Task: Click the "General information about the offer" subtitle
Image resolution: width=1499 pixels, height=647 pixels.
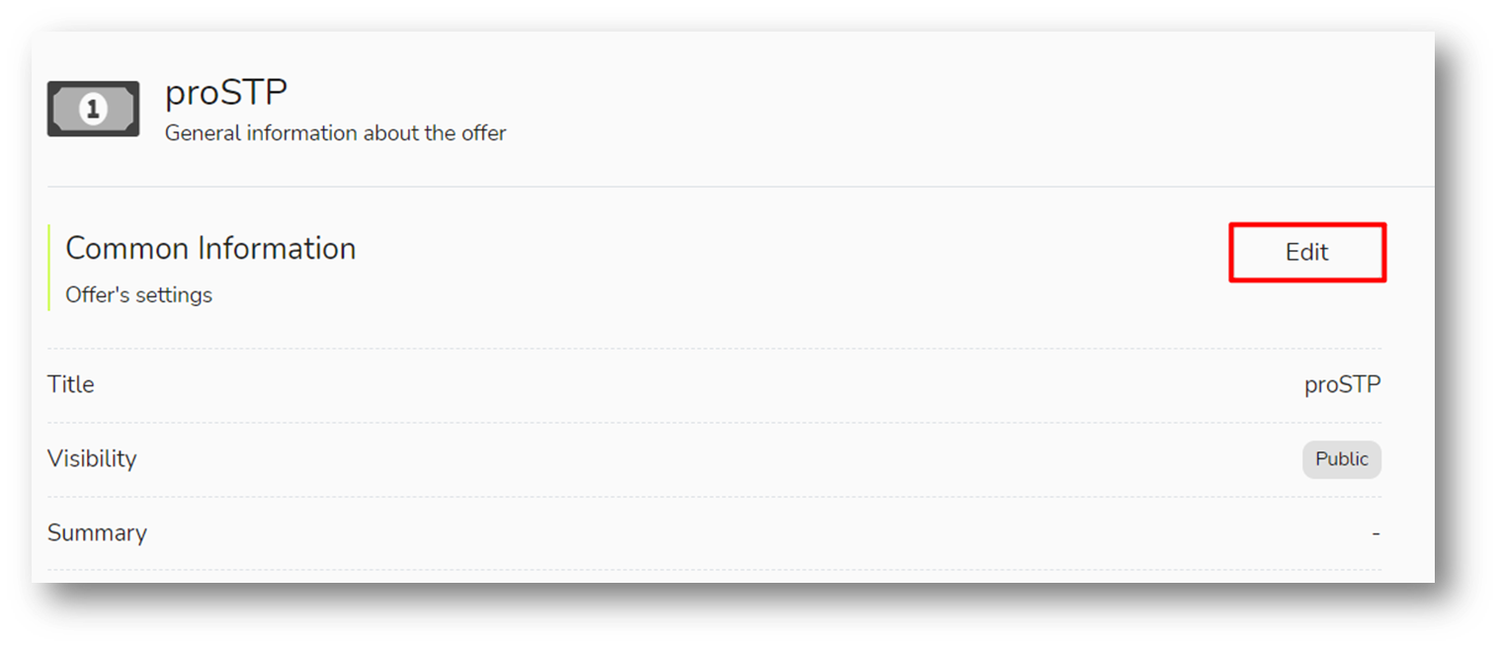Action: [x=335, y=133]
